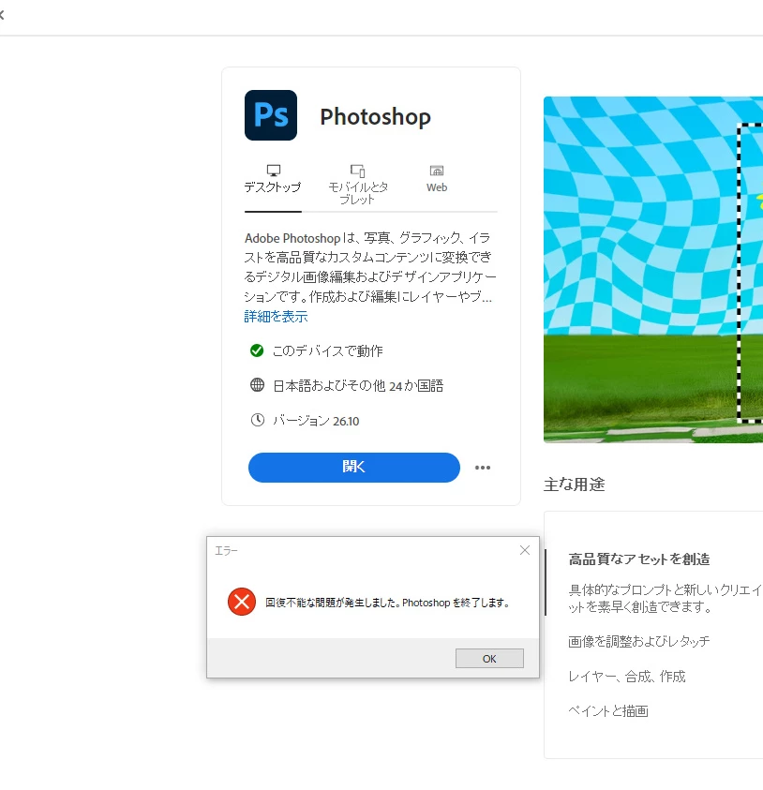The image size is (763, 790).
Task: Select ペイントと描画 use case
Action: 607,711
